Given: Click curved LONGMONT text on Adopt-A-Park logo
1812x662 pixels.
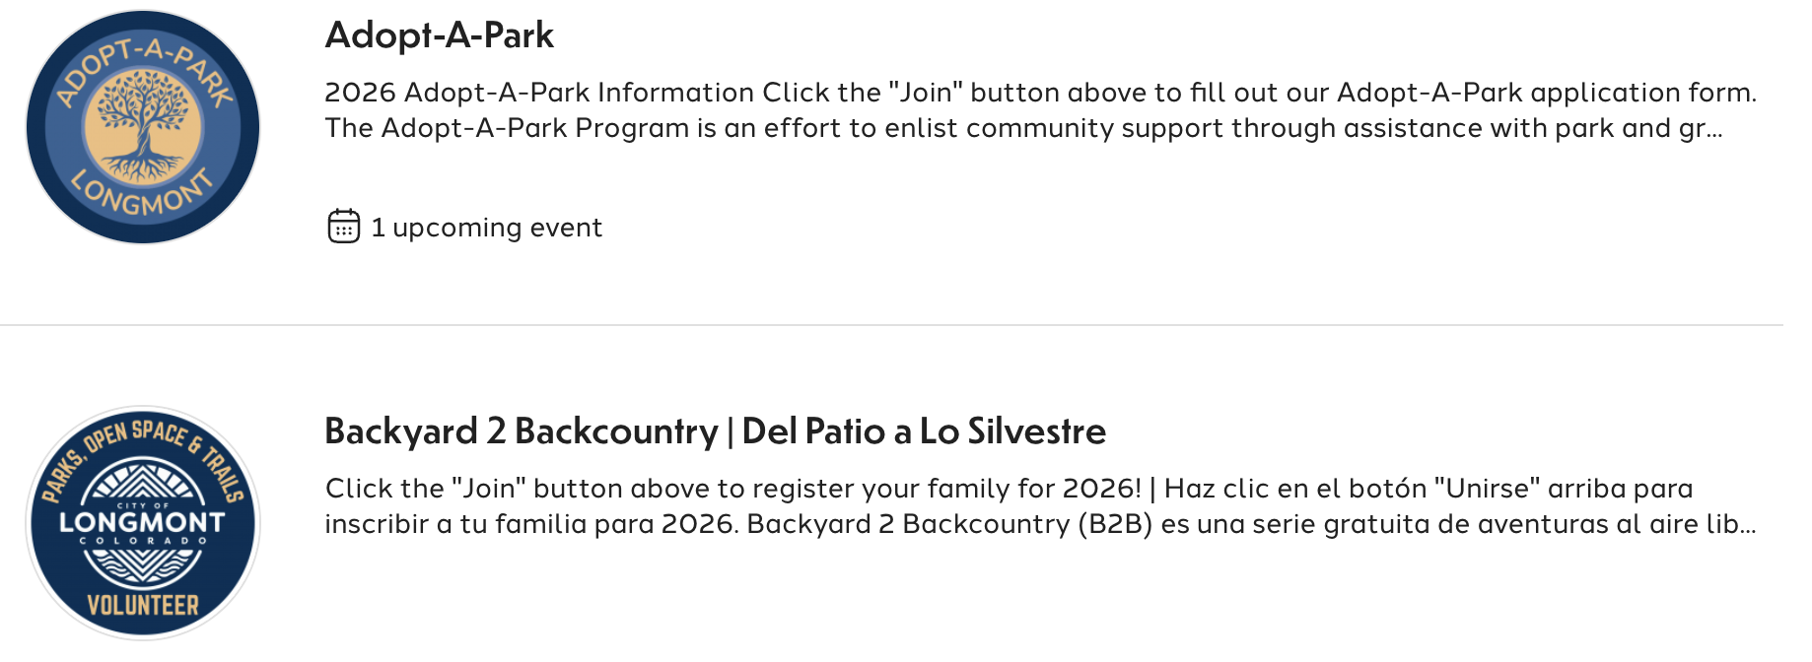Looking at the screenshot, I should click(x=143, y=195).
